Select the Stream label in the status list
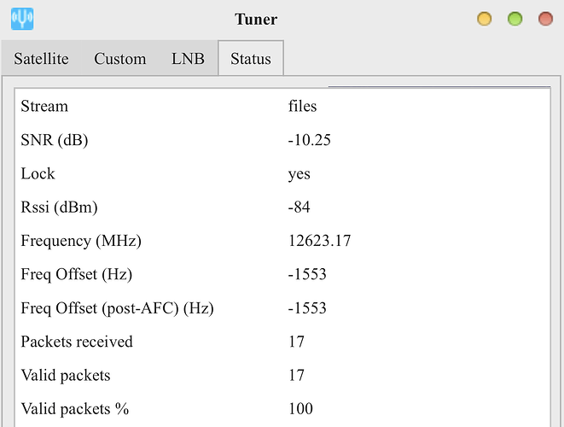The width and height of the screenshot is (564, 427). click(x=44, y=107)
